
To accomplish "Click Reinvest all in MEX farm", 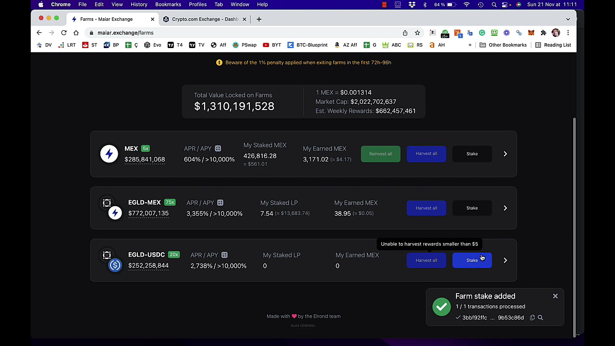I will click(x=381, y=154).
